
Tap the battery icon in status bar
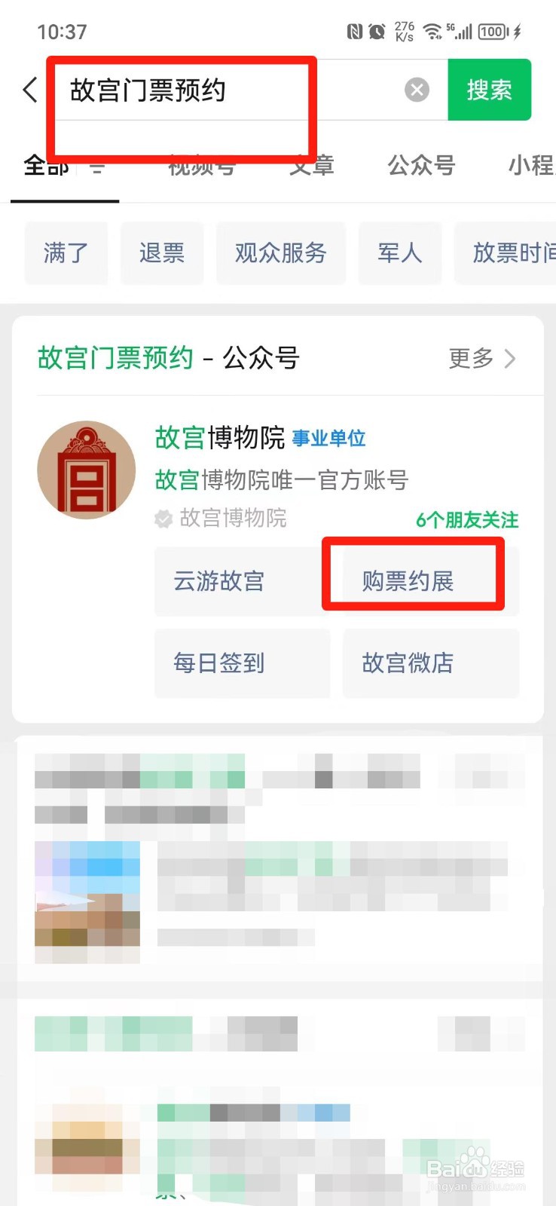493,32
